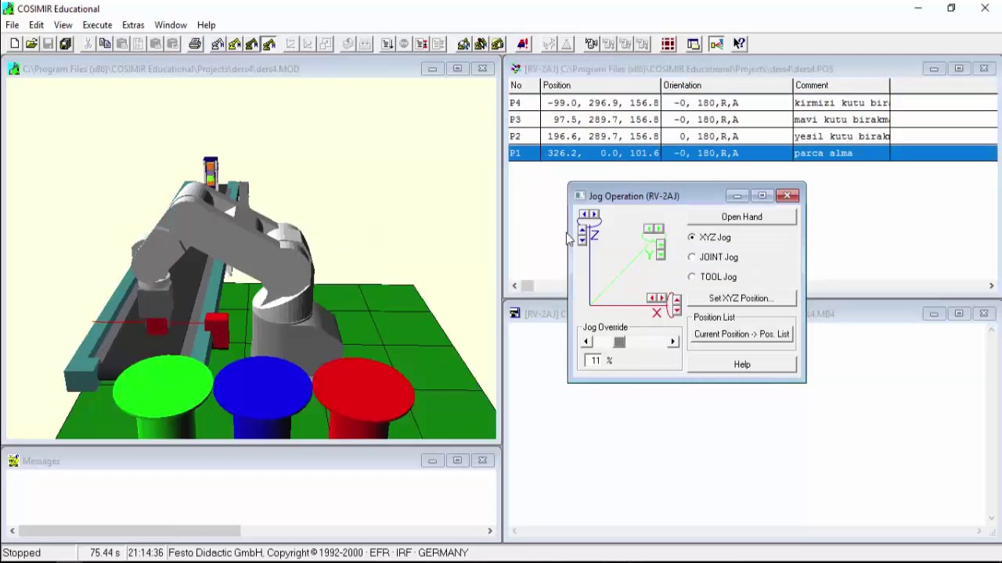The image size is (1002, 563).
Task: Click the pressed-in robot icon in toolbar
Action: pyautogui.click(x=269, y=44)
